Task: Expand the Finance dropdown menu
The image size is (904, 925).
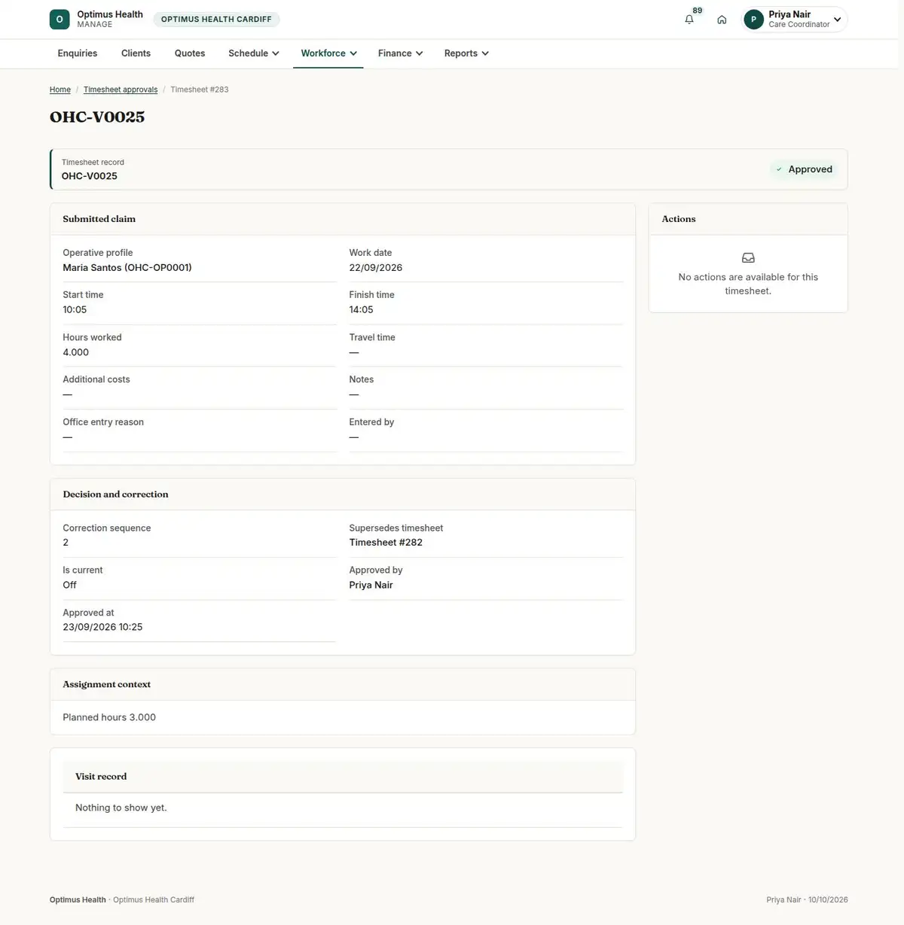Action: [400, 53]
